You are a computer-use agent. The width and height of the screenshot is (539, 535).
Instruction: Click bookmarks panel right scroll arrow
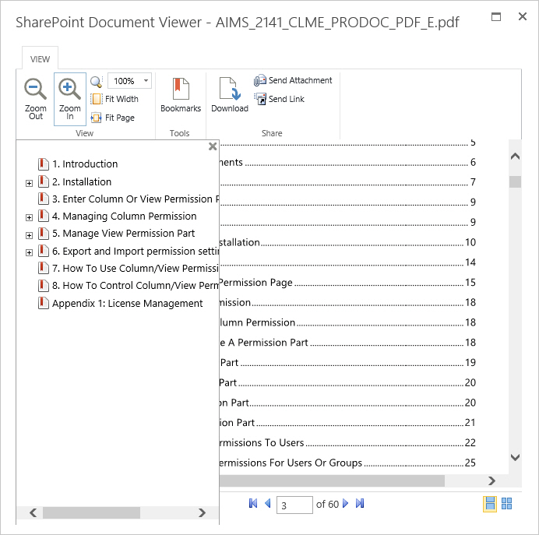[203, 512]
